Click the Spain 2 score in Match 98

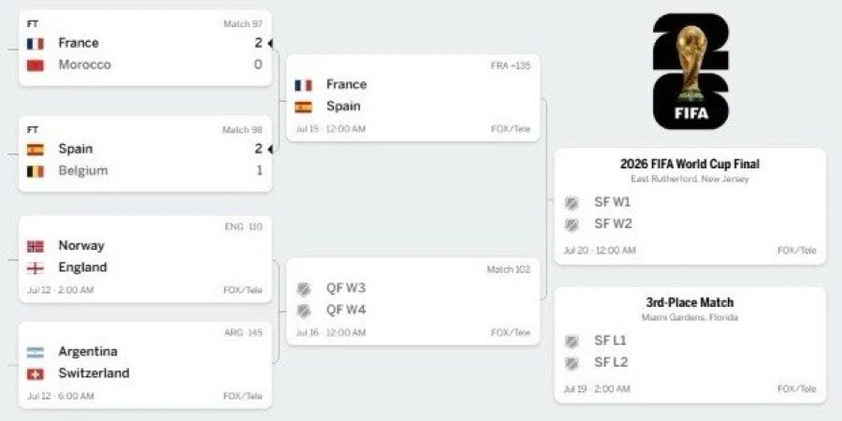258,149
